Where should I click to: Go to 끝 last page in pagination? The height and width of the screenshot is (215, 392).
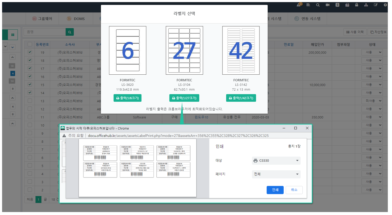coord(45,199)
